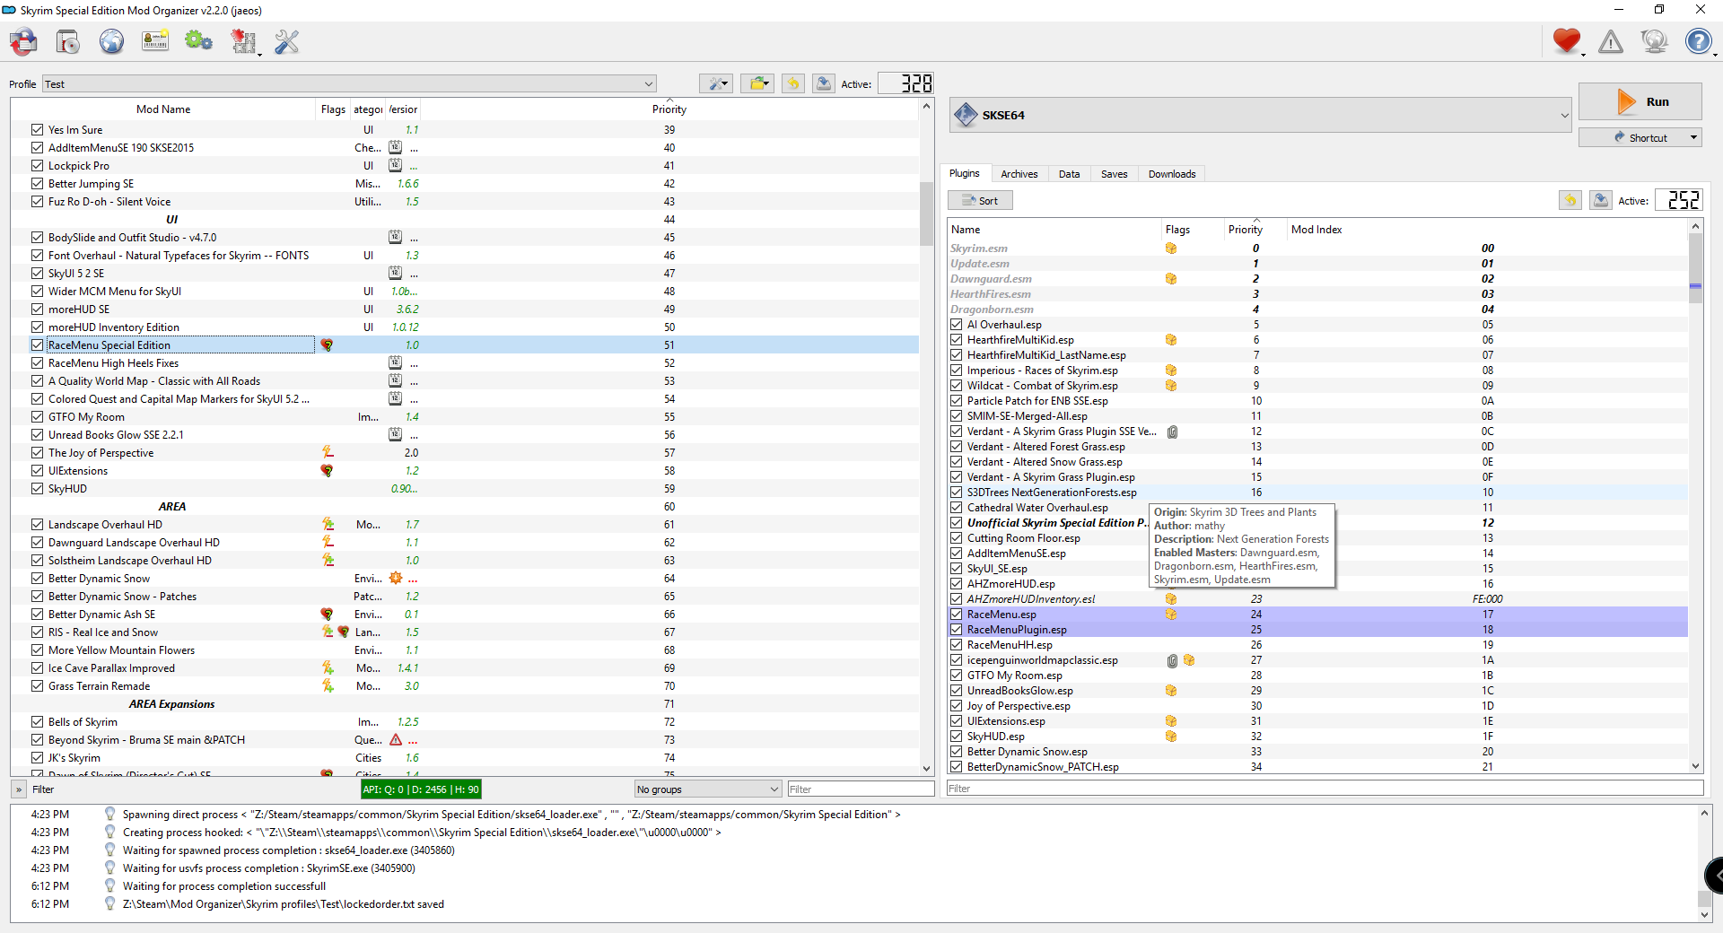This screenshot has width=1723, height=933.
Task: Click the conflict flag on Landscape Overhaul HD
Action: (328, 524)
